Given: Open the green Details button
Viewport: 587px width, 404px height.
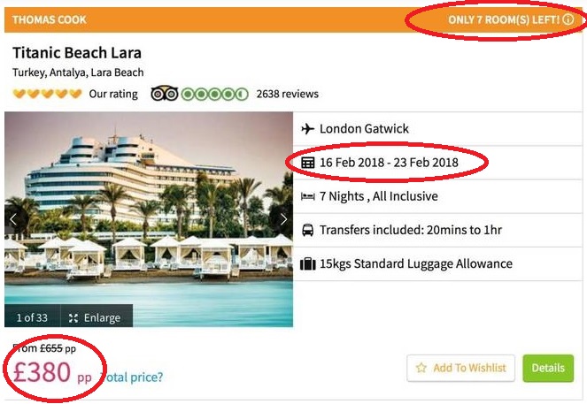Looking at the screenshot, I should click(x=548, y=369).
